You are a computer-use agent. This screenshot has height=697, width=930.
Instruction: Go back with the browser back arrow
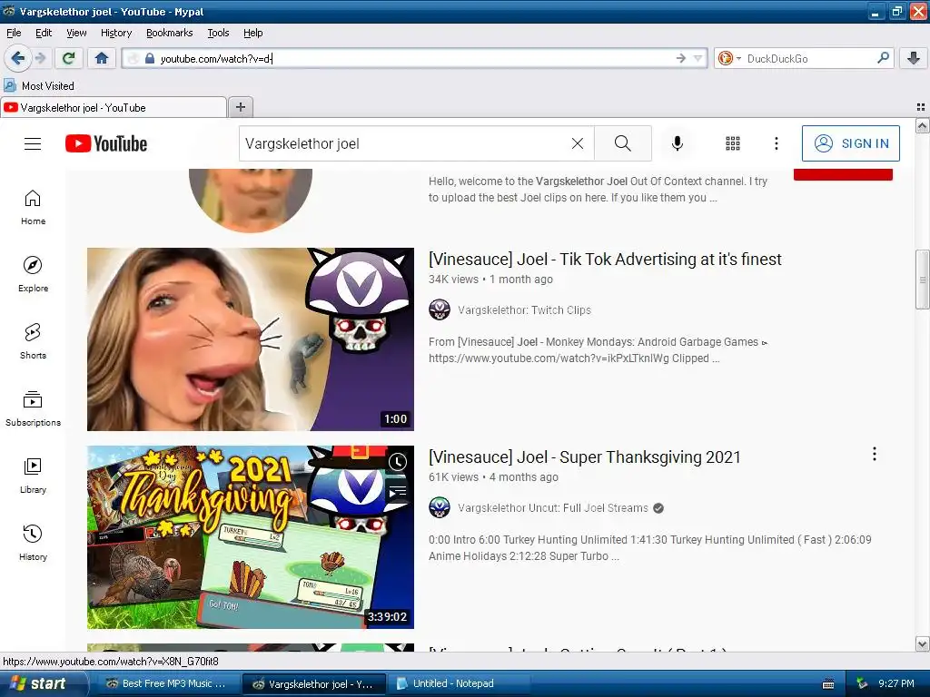point(17,58)
